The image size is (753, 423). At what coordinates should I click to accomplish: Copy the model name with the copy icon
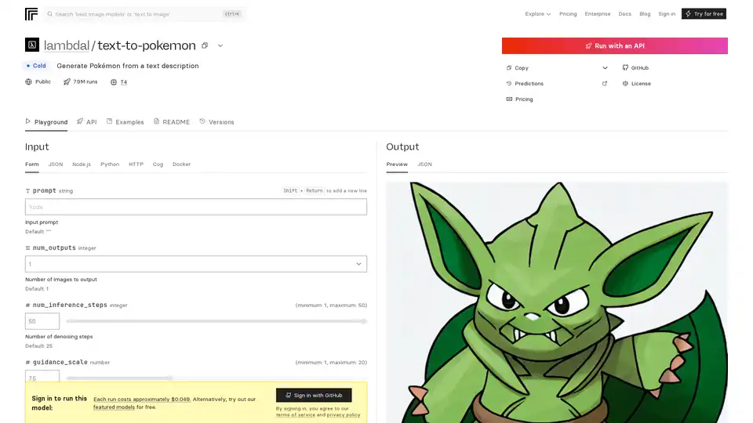(x=205, y=45)
